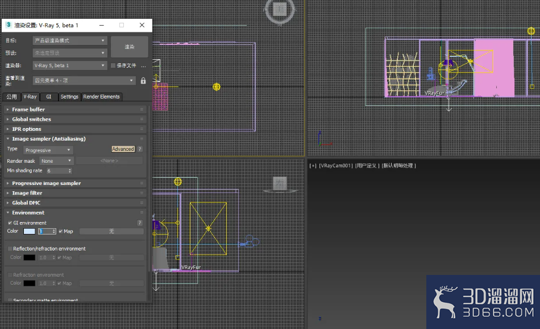This screenshot has width=540, height=329.
Task: Click the GI environment map 无 button
Action: 111,232
